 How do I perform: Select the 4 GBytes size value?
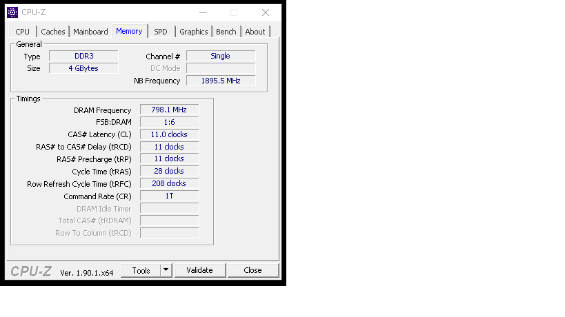click(x=83, y=68)
